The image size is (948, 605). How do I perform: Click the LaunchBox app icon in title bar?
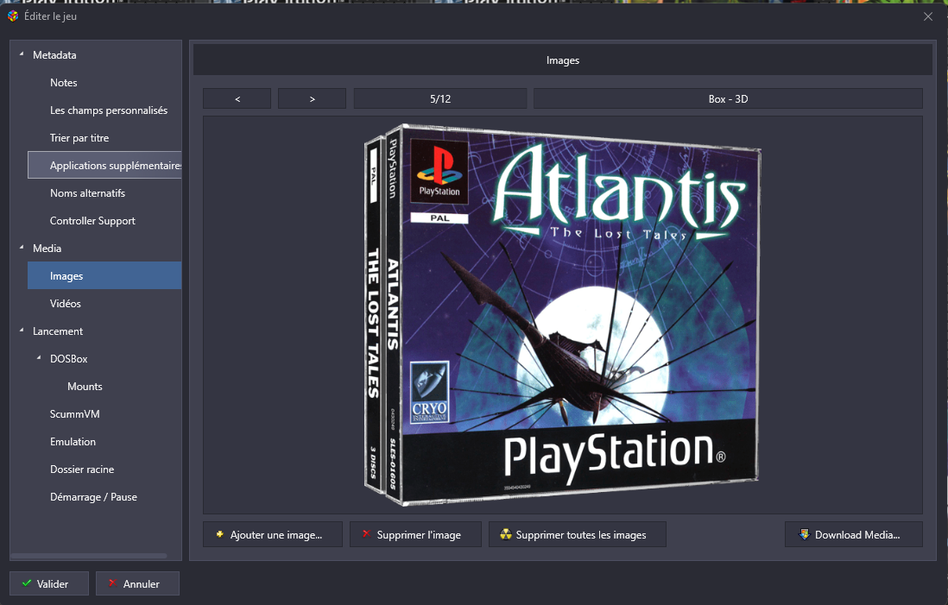13,16
